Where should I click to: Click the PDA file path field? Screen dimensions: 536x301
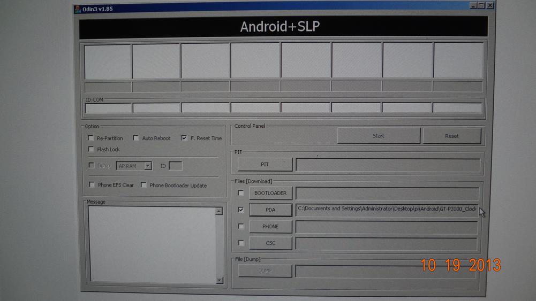[387, 210]
